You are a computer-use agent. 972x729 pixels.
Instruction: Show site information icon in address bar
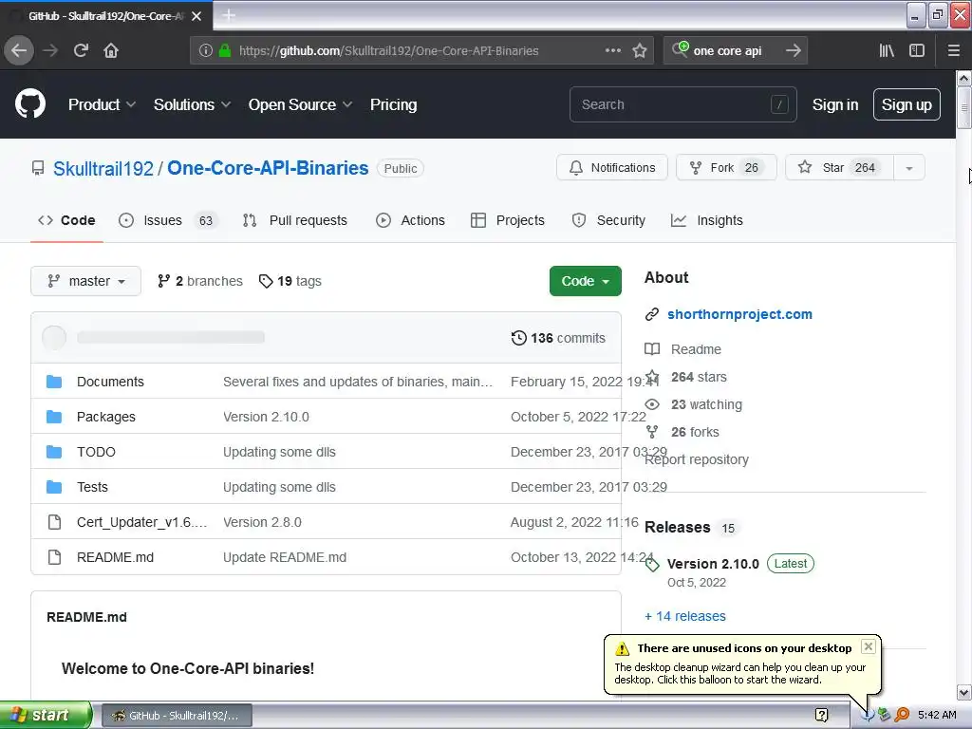tap(206, 51)
